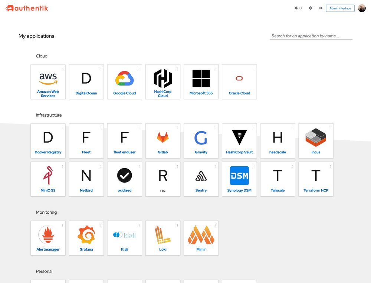Click the notifications bell icon
The image size is (371, 283).
[296, 8]
